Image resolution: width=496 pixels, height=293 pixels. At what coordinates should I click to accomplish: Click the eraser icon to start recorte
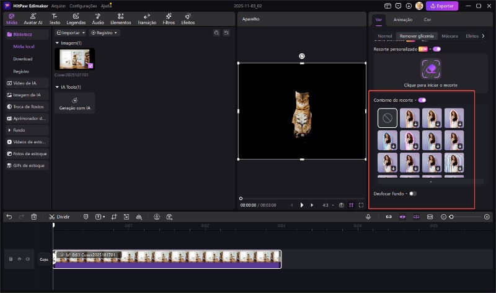click(430, 69)
